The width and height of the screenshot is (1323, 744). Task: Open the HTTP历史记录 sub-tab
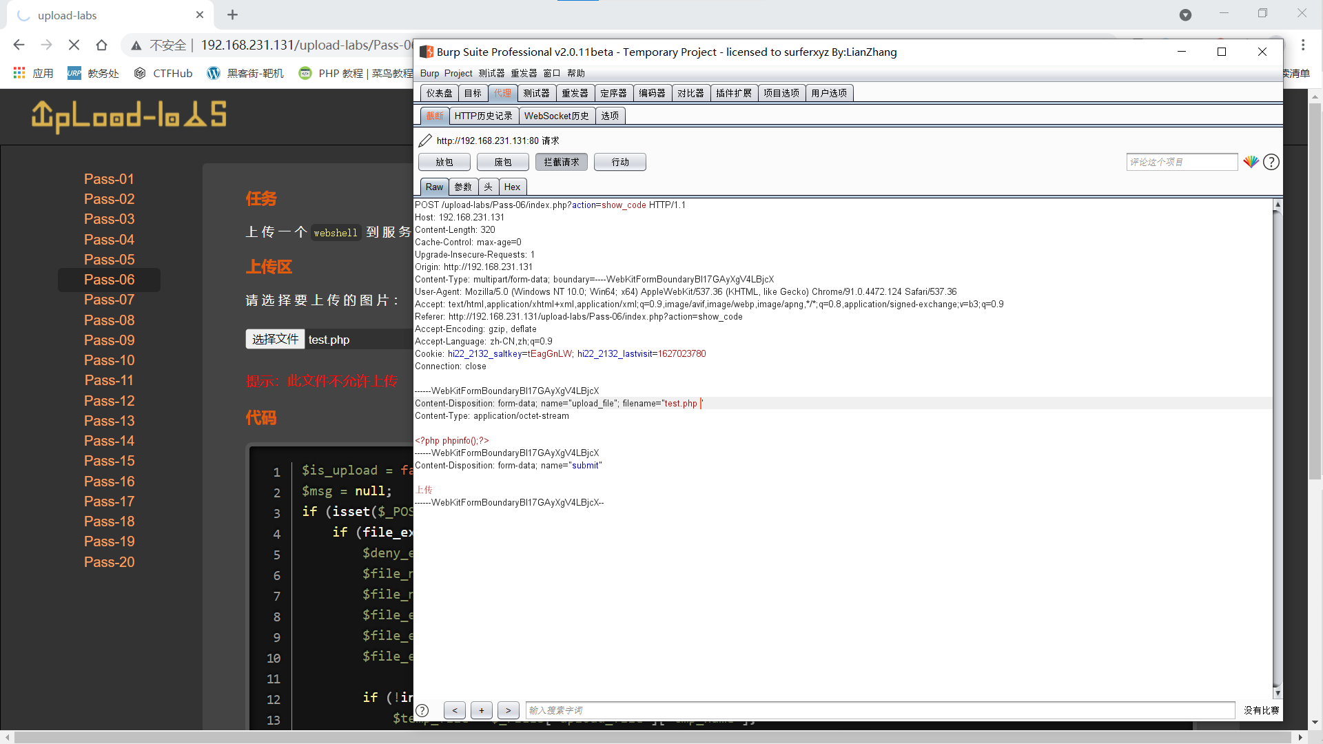click(484, 116)
